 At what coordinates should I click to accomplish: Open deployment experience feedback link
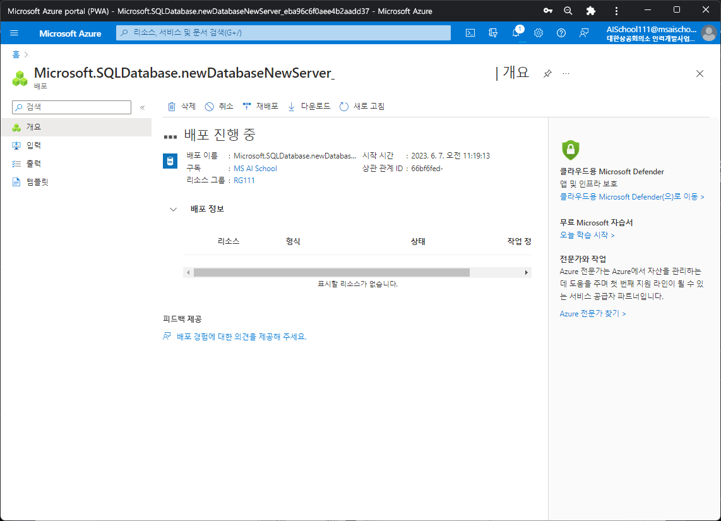pyautogui.click(x=241, y=337)
